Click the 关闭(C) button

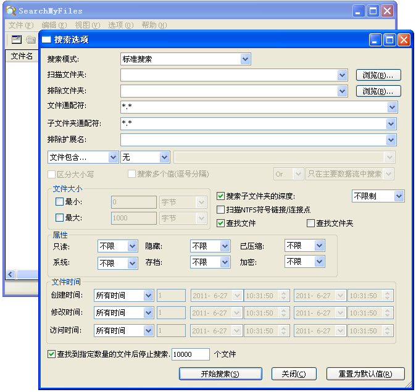[x=294, y=374]
